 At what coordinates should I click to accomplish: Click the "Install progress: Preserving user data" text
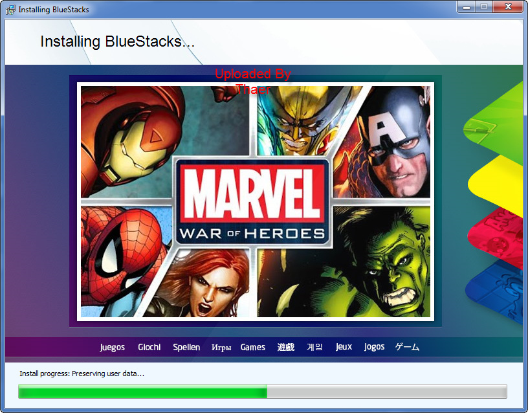82,374
